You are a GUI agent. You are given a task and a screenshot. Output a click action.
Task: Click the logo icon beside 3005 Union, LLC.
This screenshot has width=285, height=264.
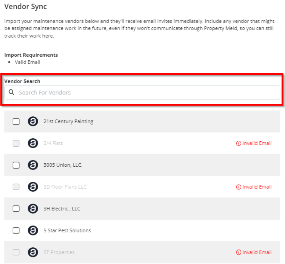[x=33, y=165]
